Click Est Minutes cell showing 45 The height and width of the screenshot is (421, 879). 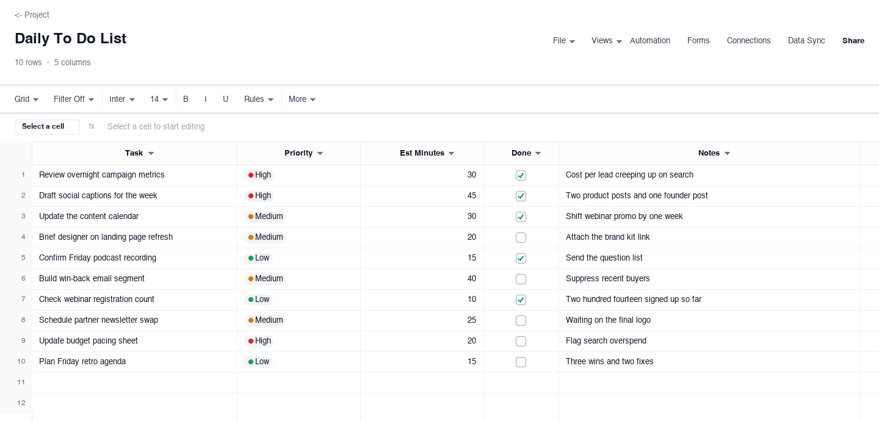(422, 196)
